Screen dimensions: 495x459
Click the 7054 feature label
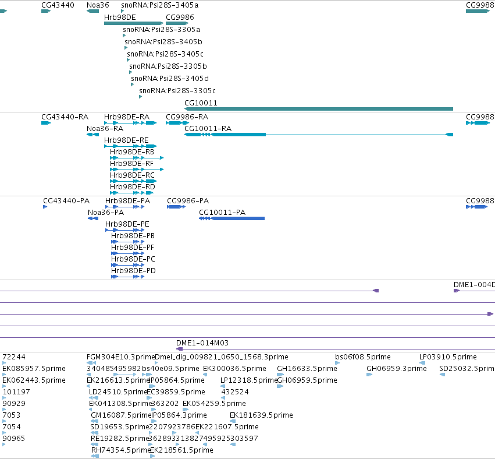(x=12, y=427)
